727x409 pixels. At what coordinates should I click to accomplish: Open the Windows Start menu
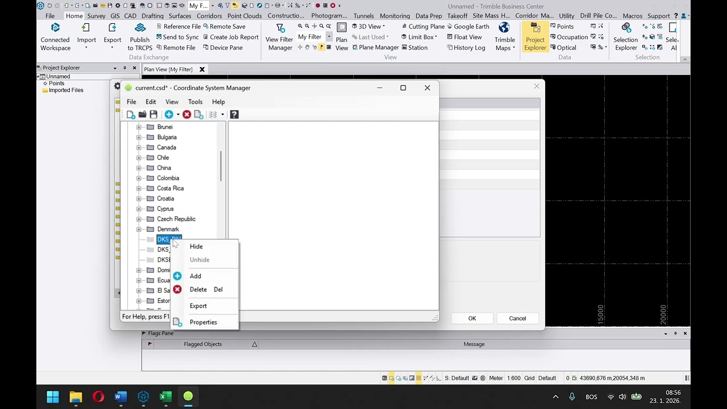click(x=53, y=397)
